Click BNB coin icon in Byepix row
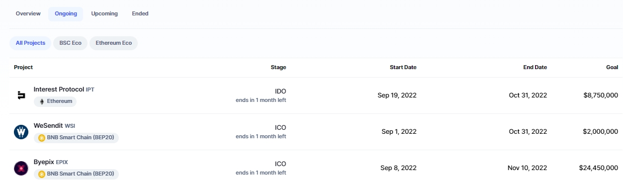The width and height of the screenshot is (623, 185). point(42,174)
